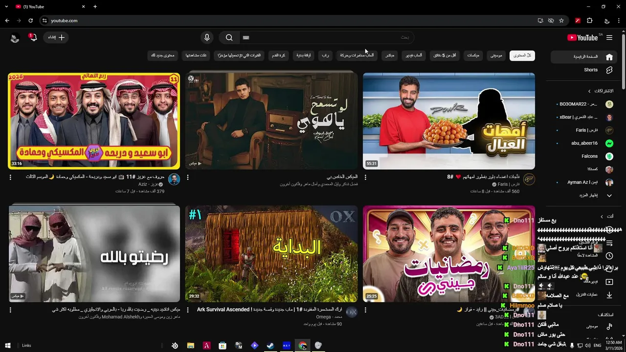This screenshot has height=352, width=626.
Task: Open the xBear subscription channel
Action: click(584, 117)
